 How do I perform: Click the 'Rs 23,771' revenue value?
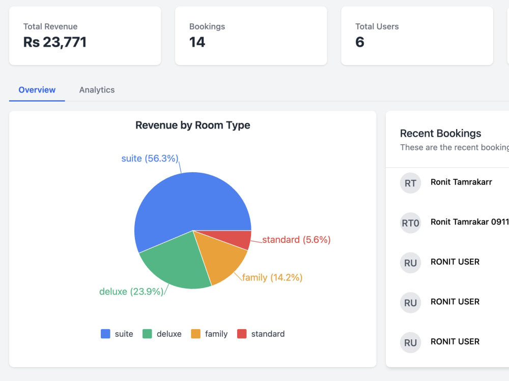point(55,42)
